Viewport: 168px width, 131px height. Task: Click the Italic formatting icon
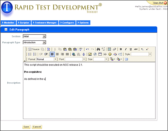point(126,49)
